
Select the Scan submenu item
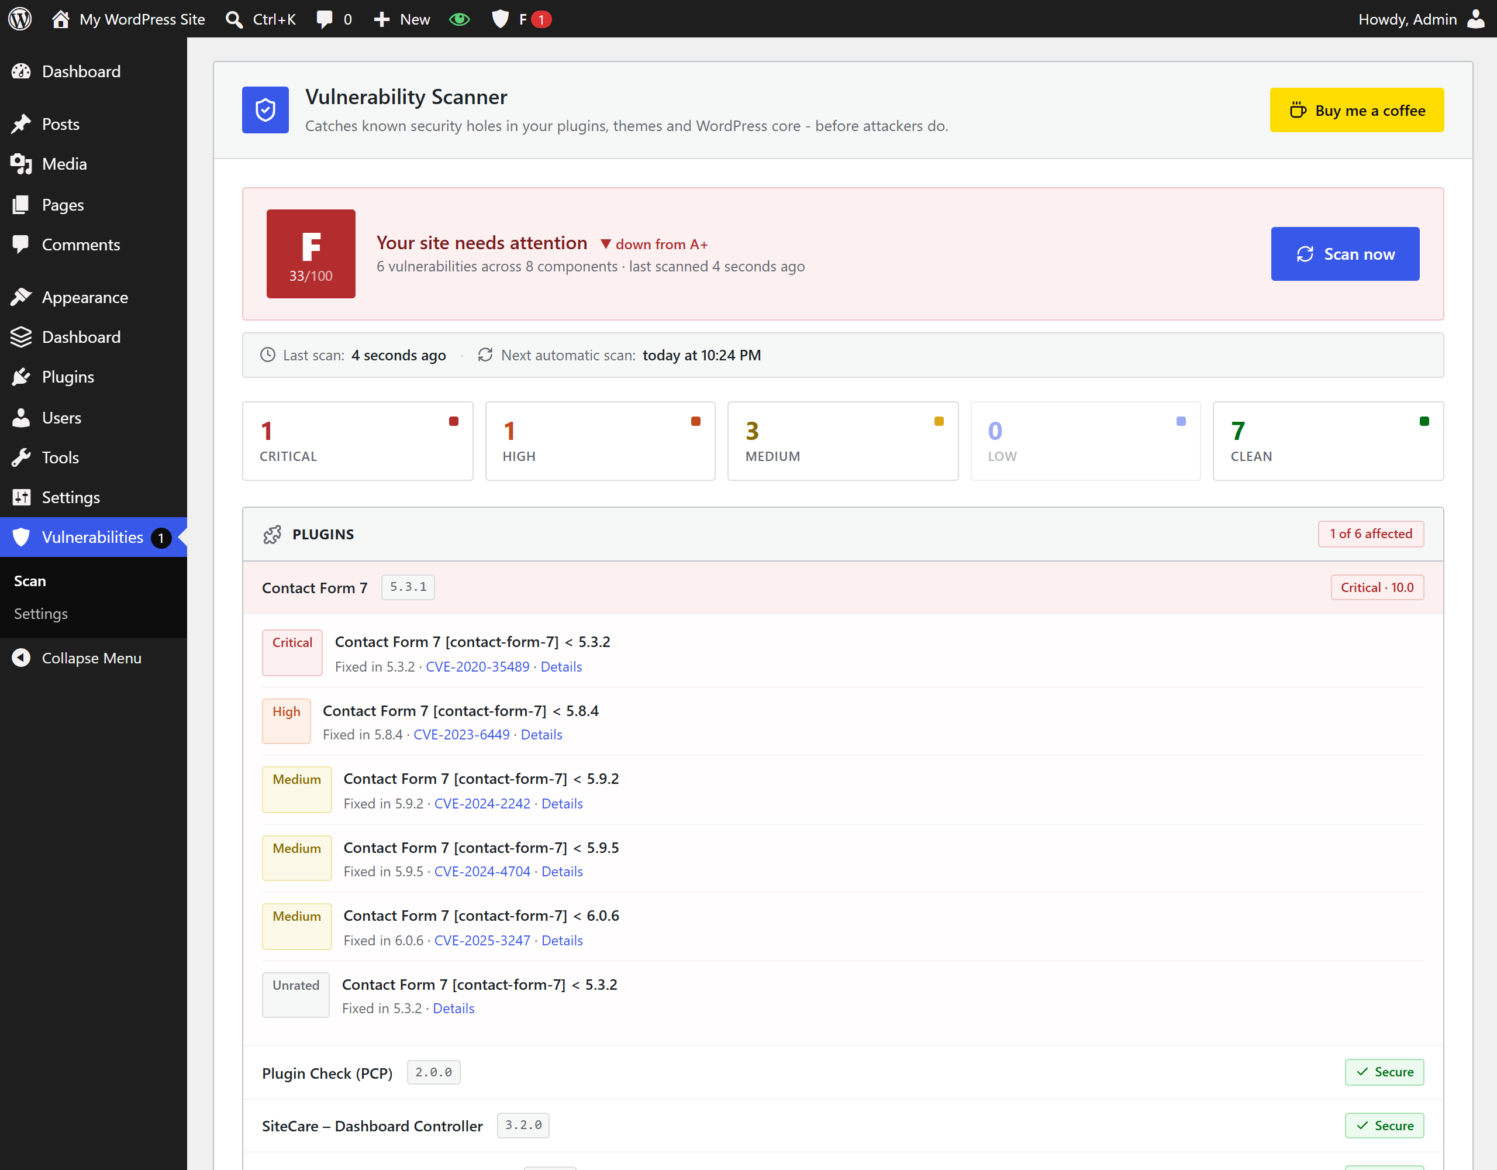coord(30,581)
